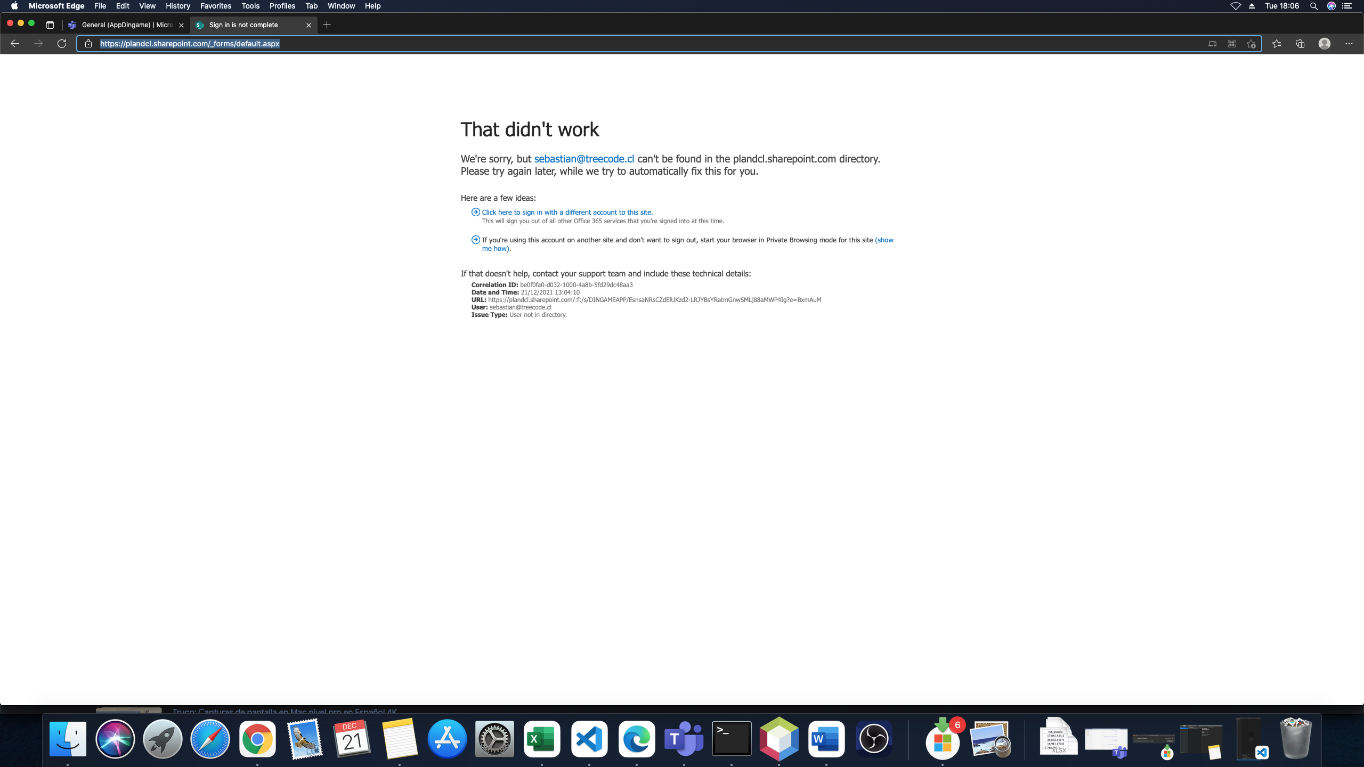This screenshot has height=767, width=1364.
Task: Open the Favorites list
Action: [1277, 44]
